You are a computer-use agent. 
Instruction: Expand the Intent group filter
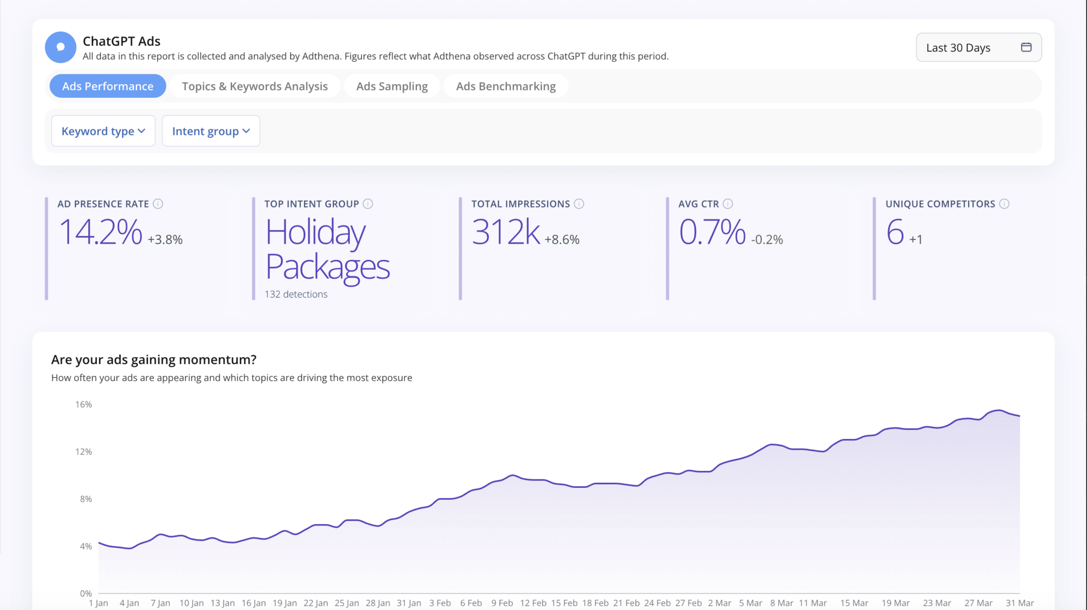point(211,131)
